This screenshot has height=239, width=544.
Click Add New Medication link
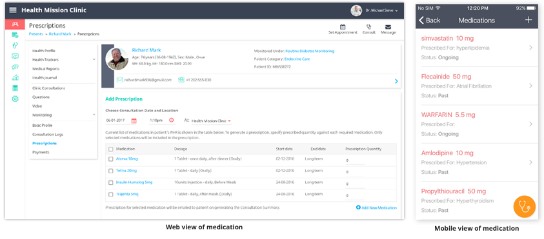[x=376, y=207]
